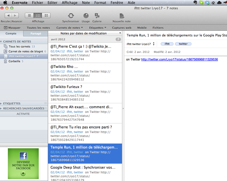Open the Usage meter icon
The image size is (227, 181).
[86, 16]
